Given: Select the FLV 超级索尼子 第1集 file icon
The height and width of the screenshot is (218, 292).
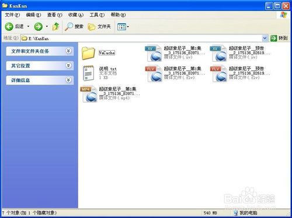Looking at the screenshot, I should (154, 74).
